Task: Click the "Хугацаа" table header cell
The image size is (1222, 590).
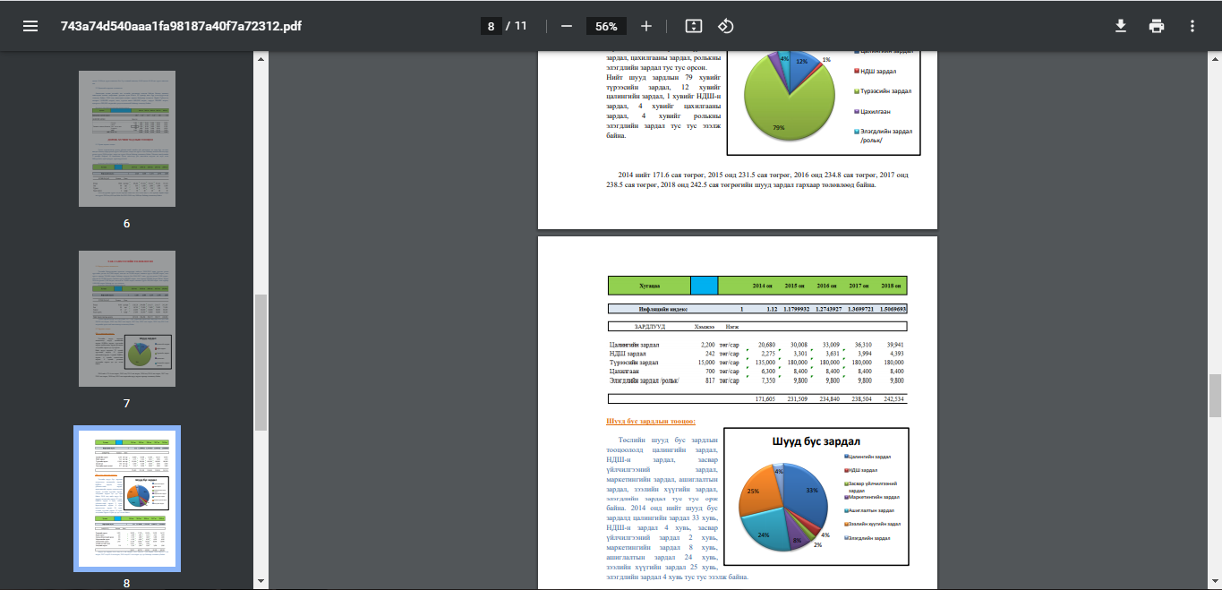Action: pos(649,286)
